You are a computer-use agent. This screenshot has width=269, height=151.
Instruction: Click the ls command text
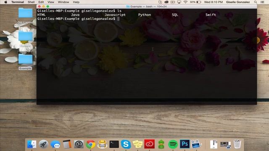click(x=119, y=11)
